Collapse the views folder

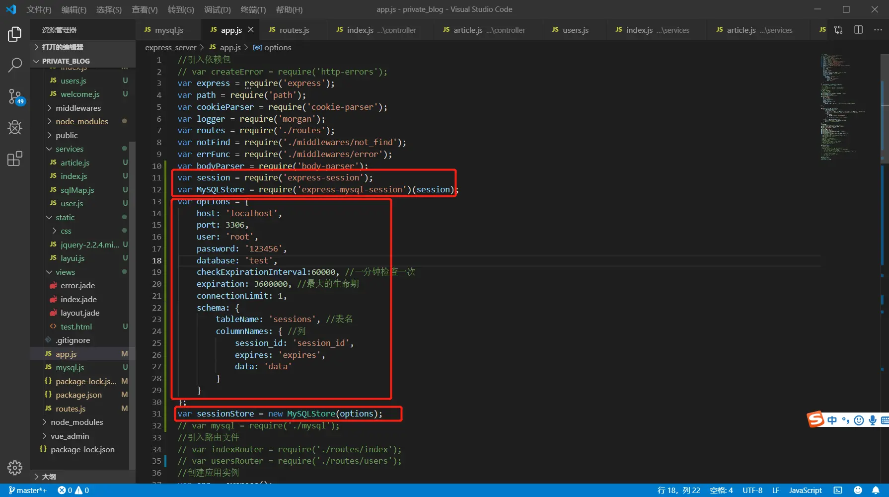point(65,272)
